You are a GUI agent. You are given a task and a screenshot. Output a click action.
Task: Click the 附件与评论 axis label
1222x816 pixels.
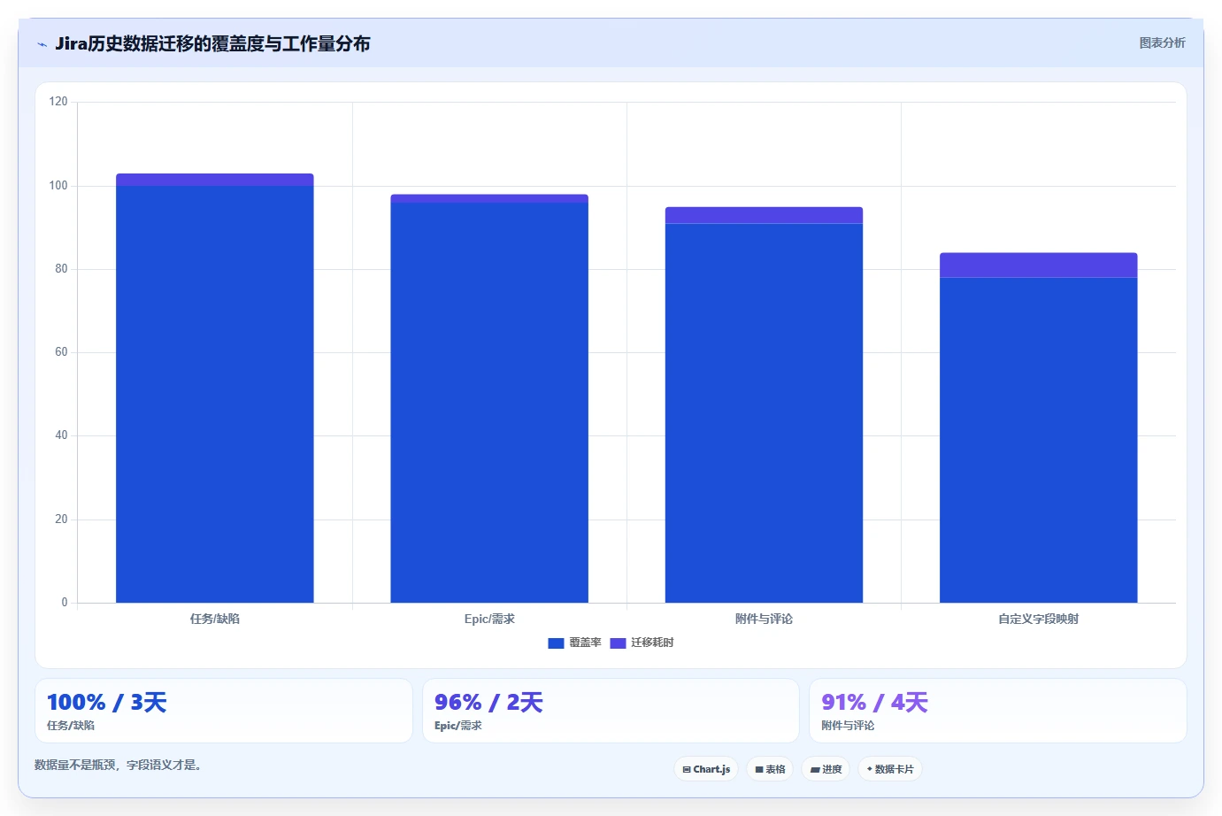tap(764, 619)
